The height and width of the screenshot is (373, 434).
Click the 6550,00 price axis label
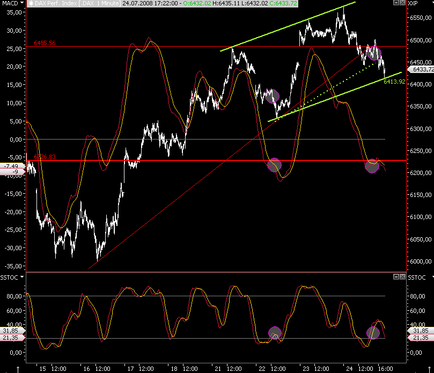(421, 18)
